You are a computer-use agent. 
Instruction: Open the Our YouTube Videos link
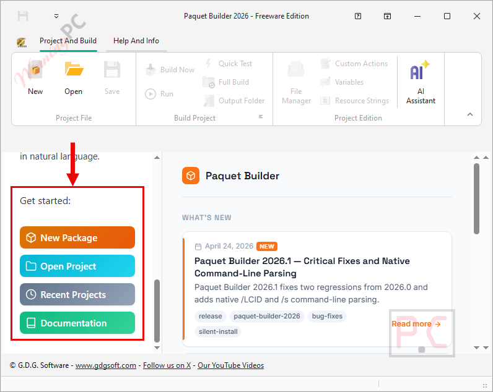pyautogui.click(x=231, y=365)
